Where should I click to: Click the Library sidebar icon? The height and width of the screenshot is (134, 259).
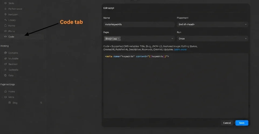click(x=5, y=20)
